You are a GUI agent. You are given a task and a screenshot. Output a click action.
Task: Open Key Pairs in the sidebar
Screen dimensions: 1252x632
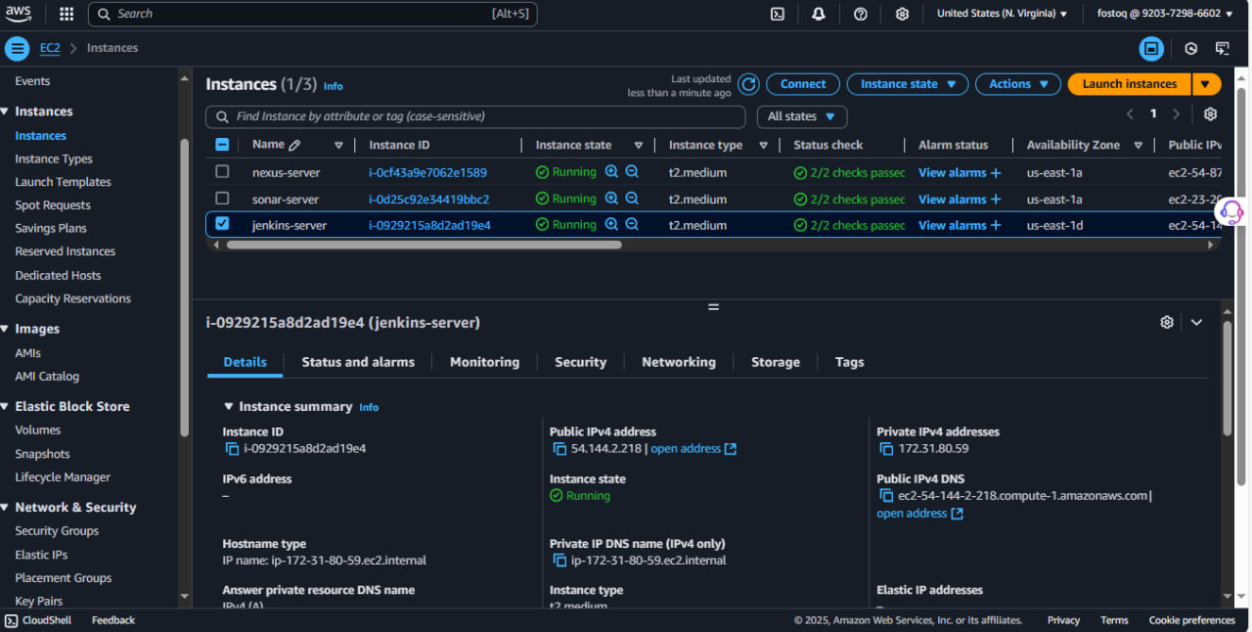pos(39,602)
